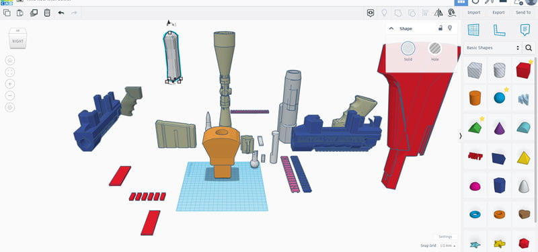Open the Snap Grid value dropdown
The height and width of the screenshot is (252, 538).
[x=449, y=246]
